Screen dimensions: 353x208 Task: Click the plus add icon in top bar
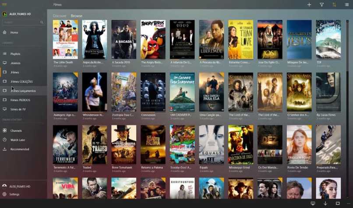tap(309, 4)
